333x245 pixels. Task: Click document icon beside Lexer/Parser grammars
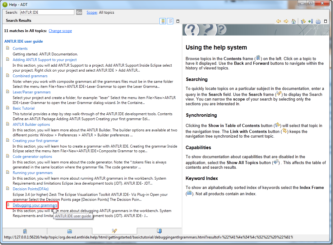pyautogui.click(x=8, y=92)
